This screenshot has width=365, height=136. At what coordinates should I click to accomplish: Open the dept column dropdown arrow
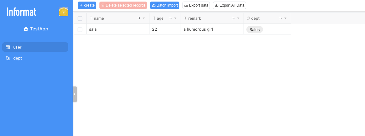click(x=285, y=18)
